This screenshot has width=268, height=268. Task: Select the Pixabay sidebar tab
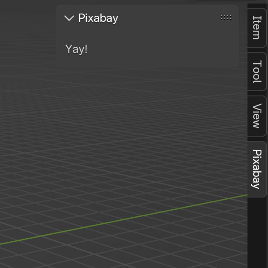257,169
